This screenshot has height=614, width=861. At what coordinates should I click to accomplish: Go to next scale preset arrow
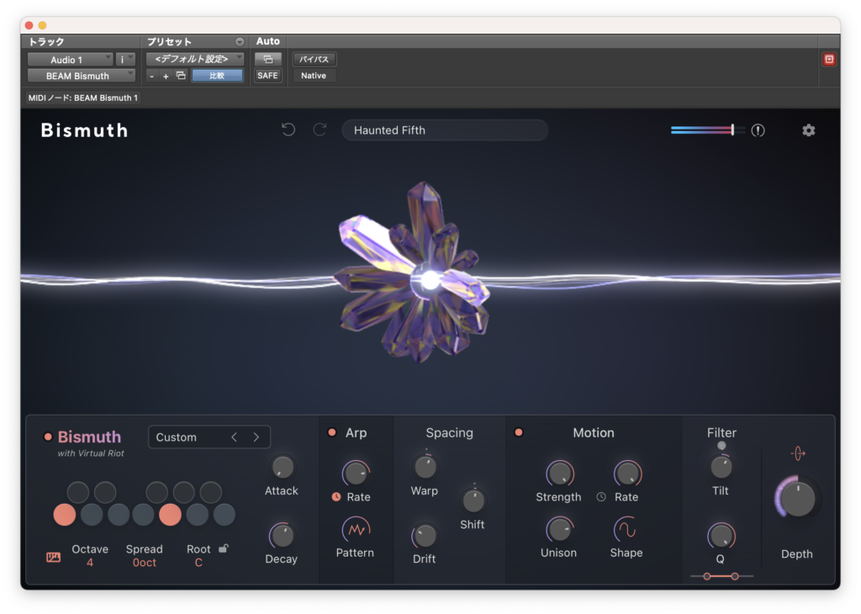point(256,437)
